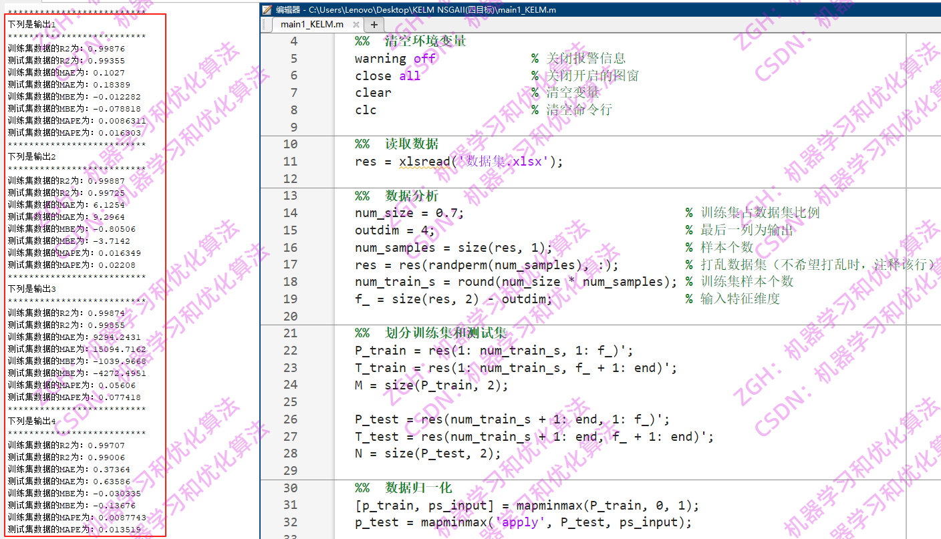Click the MATLAB editor icon in title bar
This screenshot has height=539, width=941.
point(267,9)
